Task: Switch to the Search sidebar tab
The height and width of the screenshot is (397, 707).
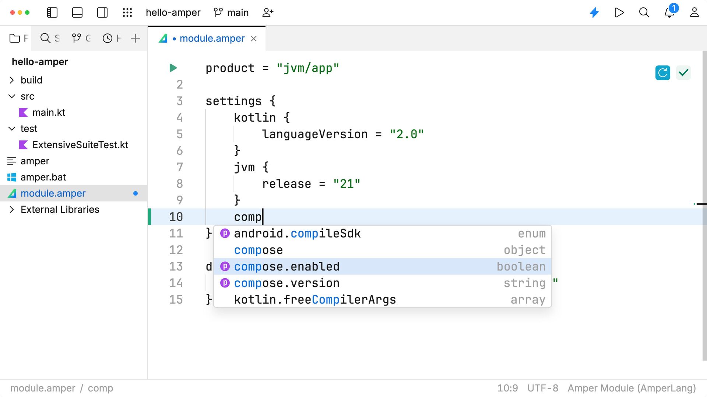Action: pos(50,38)
